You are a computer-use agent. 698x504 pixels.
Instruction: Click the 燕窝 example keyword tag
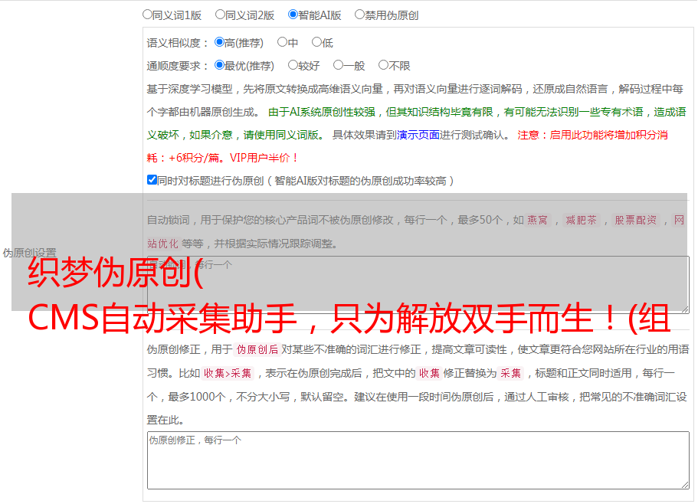pyautogui.click(x=537, y=220)
